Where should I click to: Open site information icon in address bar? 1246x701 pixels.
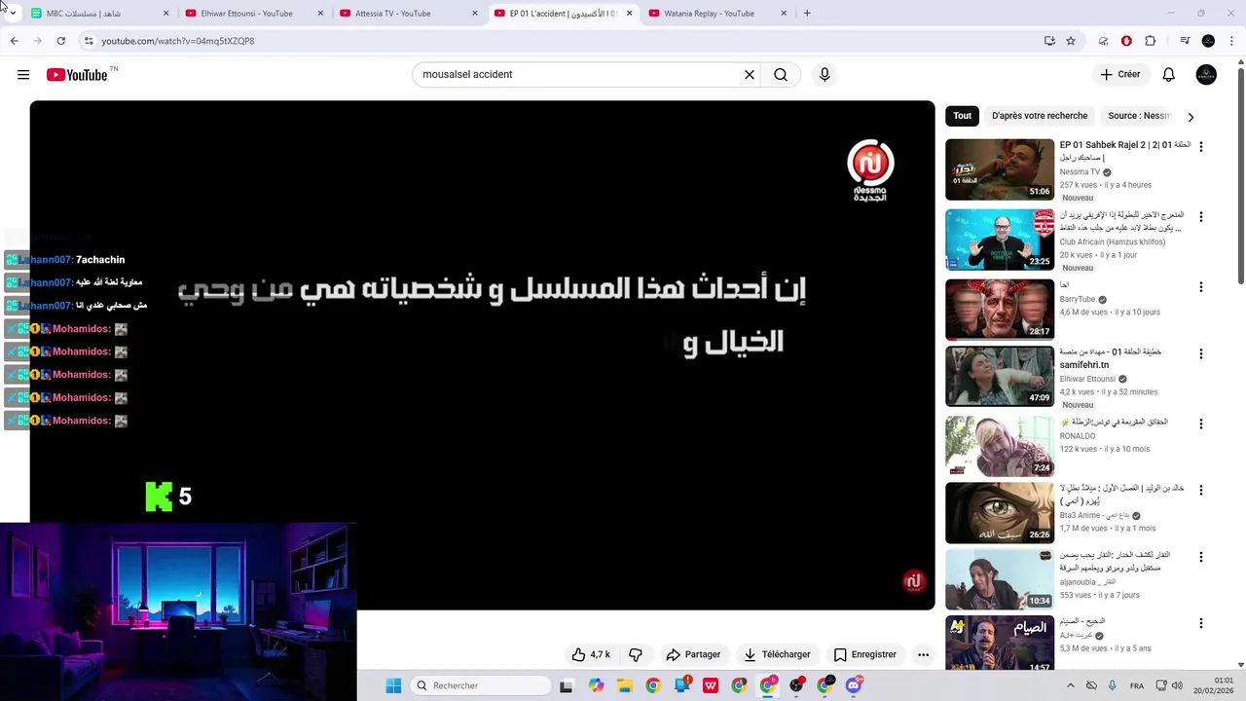coord(89,41)
